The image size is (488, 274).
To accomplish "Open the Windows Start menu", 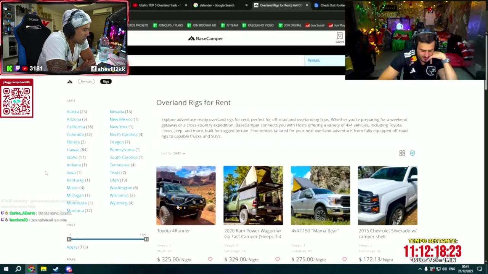I will (x=6, y=269).
